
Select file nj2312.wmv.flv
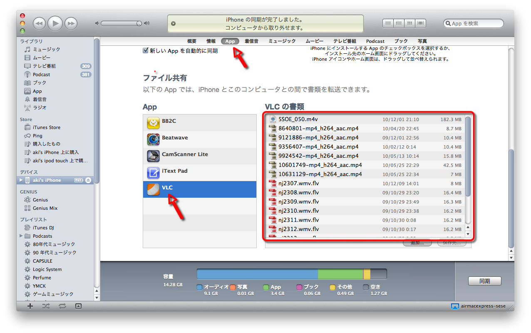[365, 229]
